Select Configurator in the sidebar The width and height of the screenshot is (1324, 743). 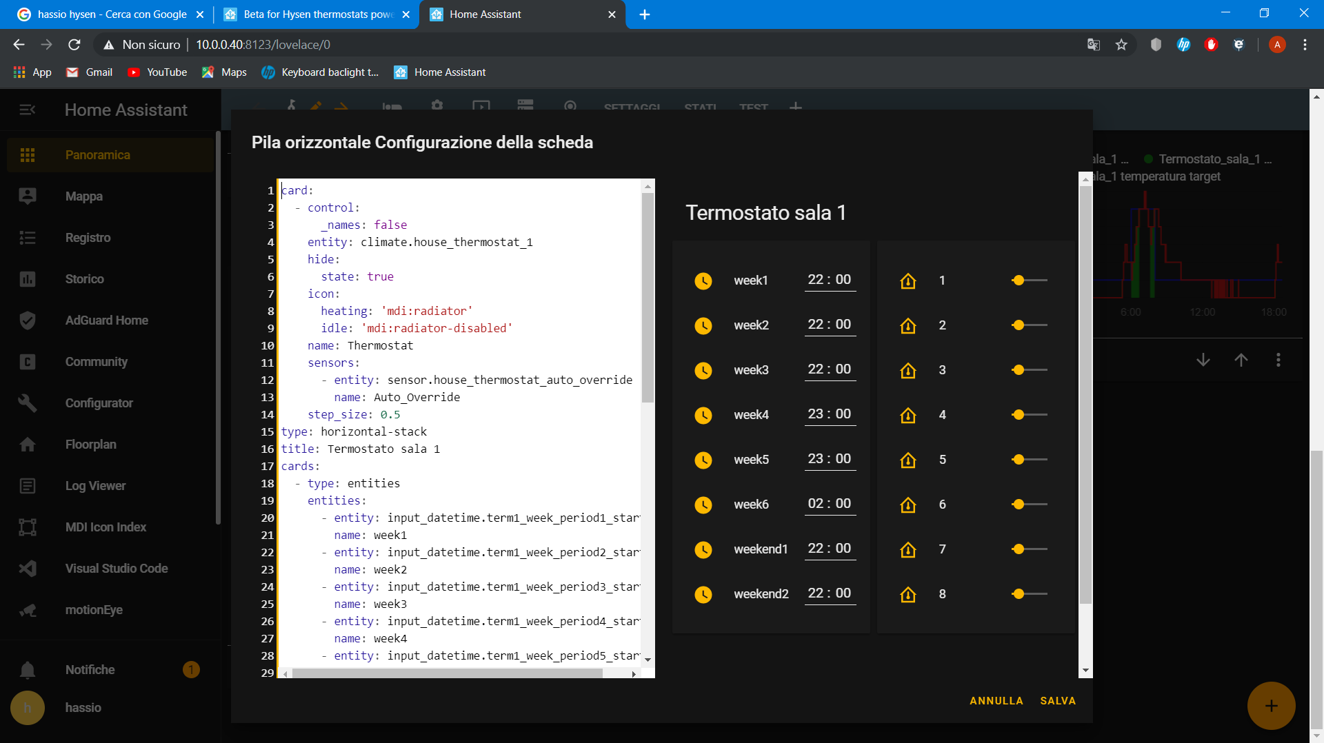click(x=99, y=403)
